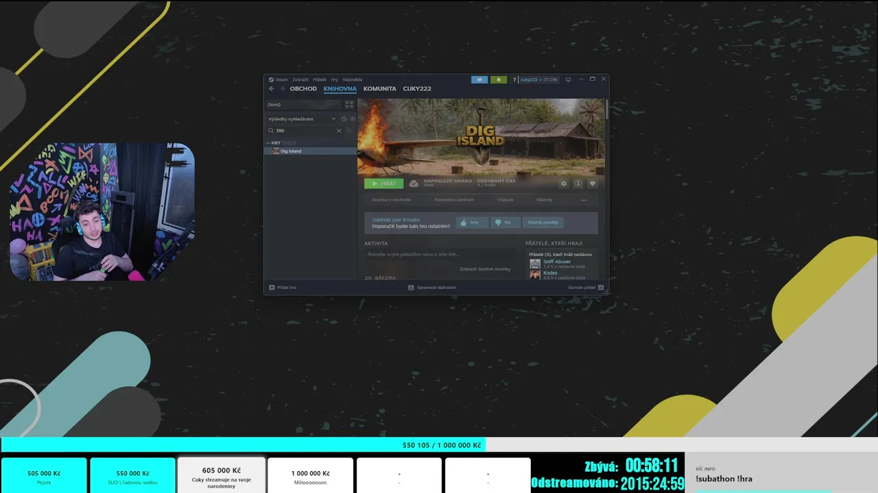
Task: Open the Zobrazit menu
Action: click(x=300, y=79)
